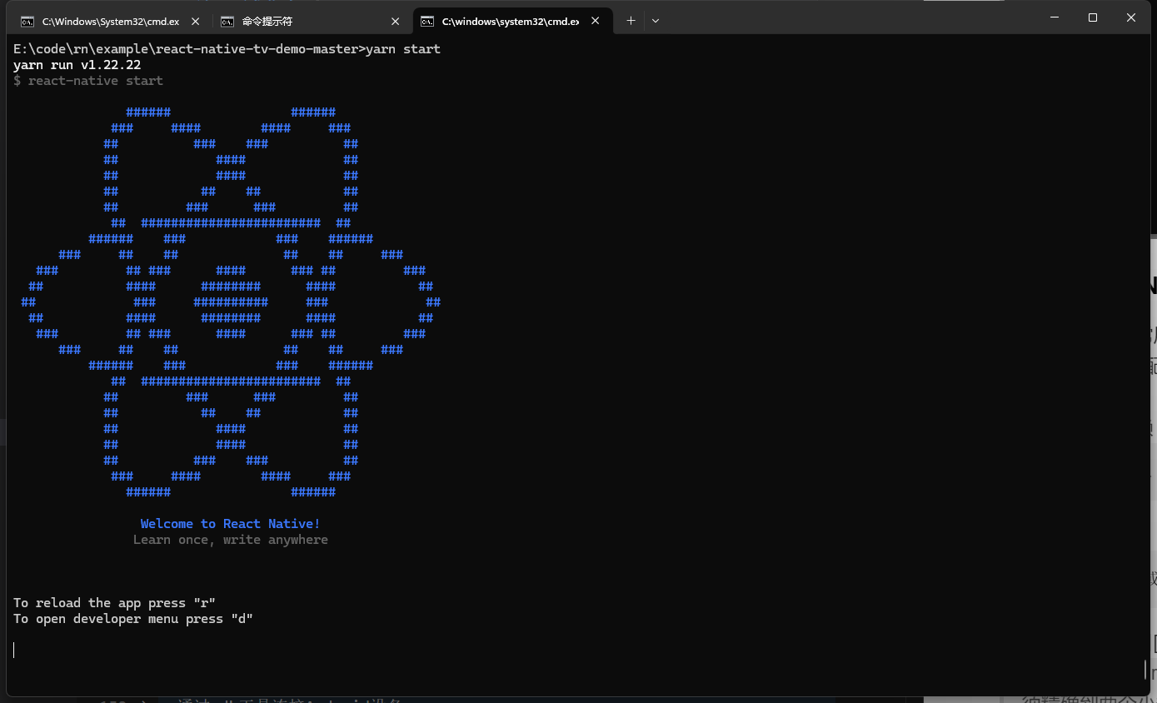Image resolution: width=1157 pixels, height=703 pixels.
Task: Minimize the terminal window
Action: [x=1055, y=17]
